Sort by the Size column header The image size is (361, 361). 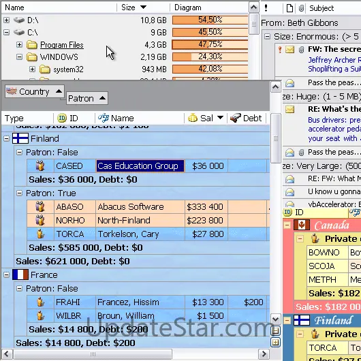[143, 7]
